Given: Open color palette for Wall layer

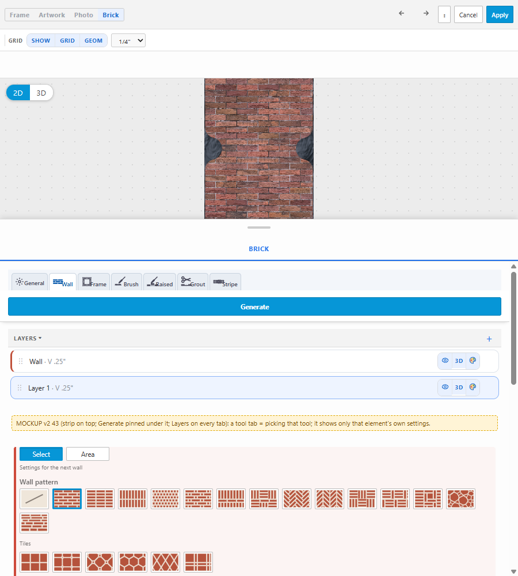Looking at the screenshot, I should click(x=473, y=361).
